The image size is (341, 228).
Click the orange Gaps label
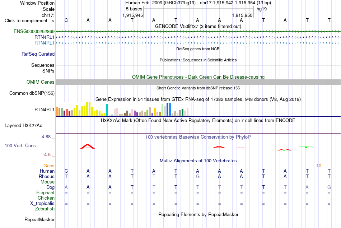click(x=49, y=166)
